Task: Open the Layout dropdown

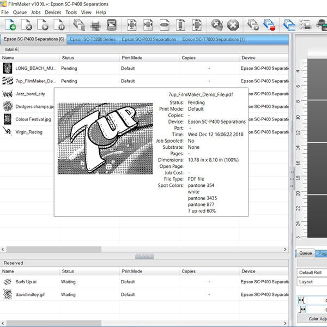Action: (312, 282)
